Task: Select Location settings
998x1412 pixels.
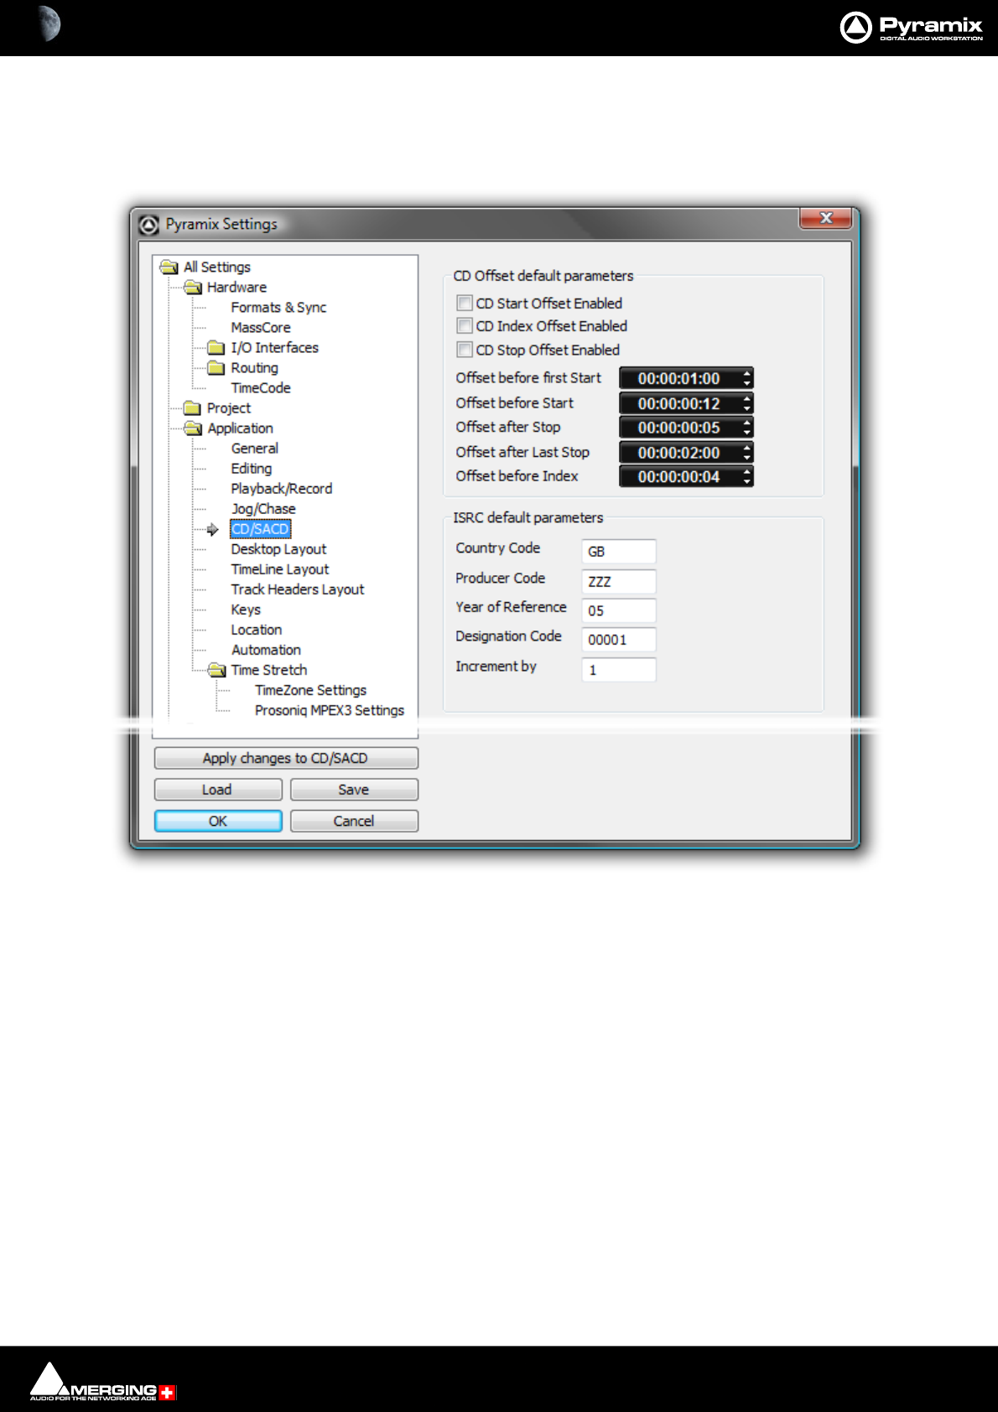Action: coord(257,630)
